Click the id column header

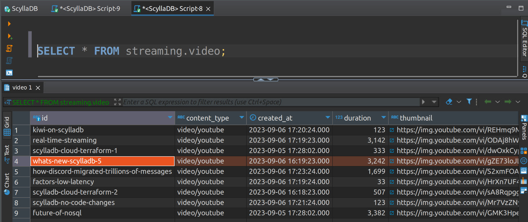point(102,118)
